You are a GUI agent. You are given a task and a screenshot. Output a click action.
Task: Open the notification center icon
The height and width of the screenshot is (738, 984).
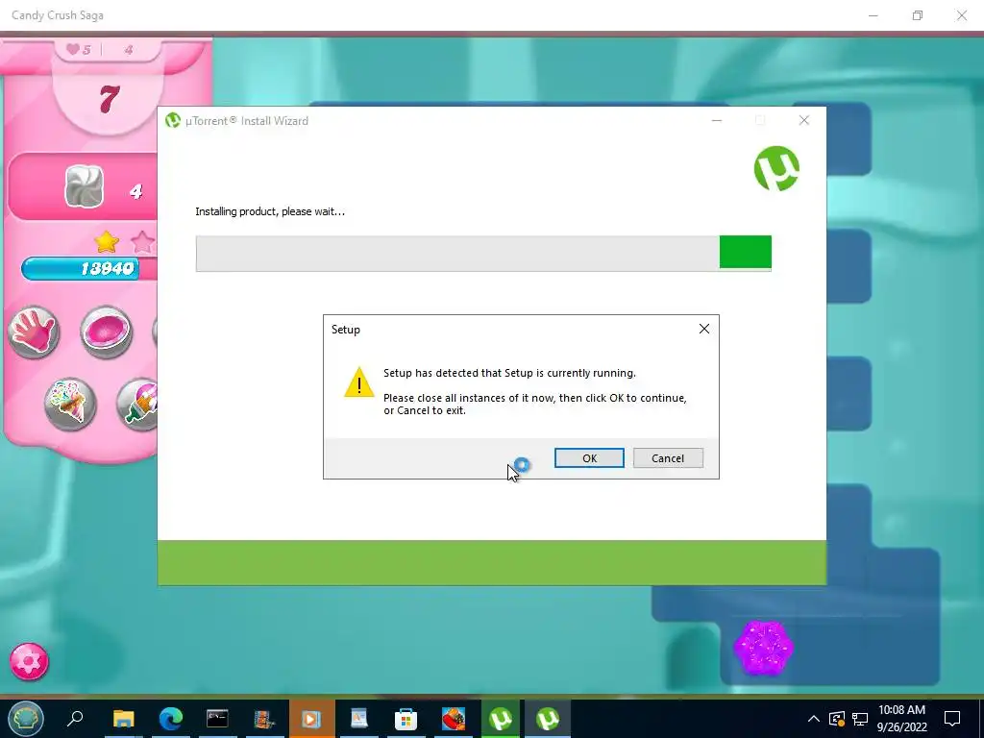click(x=952, y=719)
